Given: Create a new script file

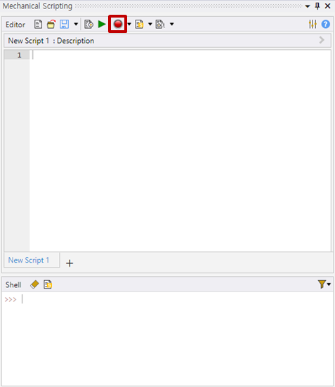Looking at the screenshot, I should [38, 25].
